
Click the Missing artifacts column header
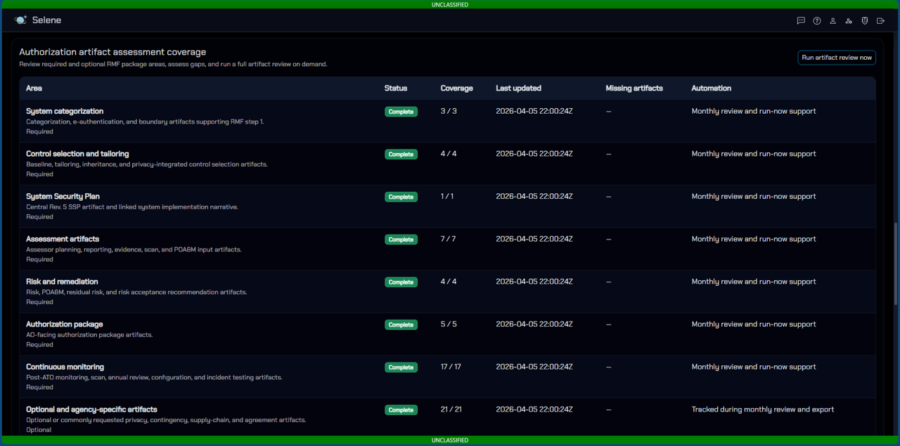click(634, 88)
